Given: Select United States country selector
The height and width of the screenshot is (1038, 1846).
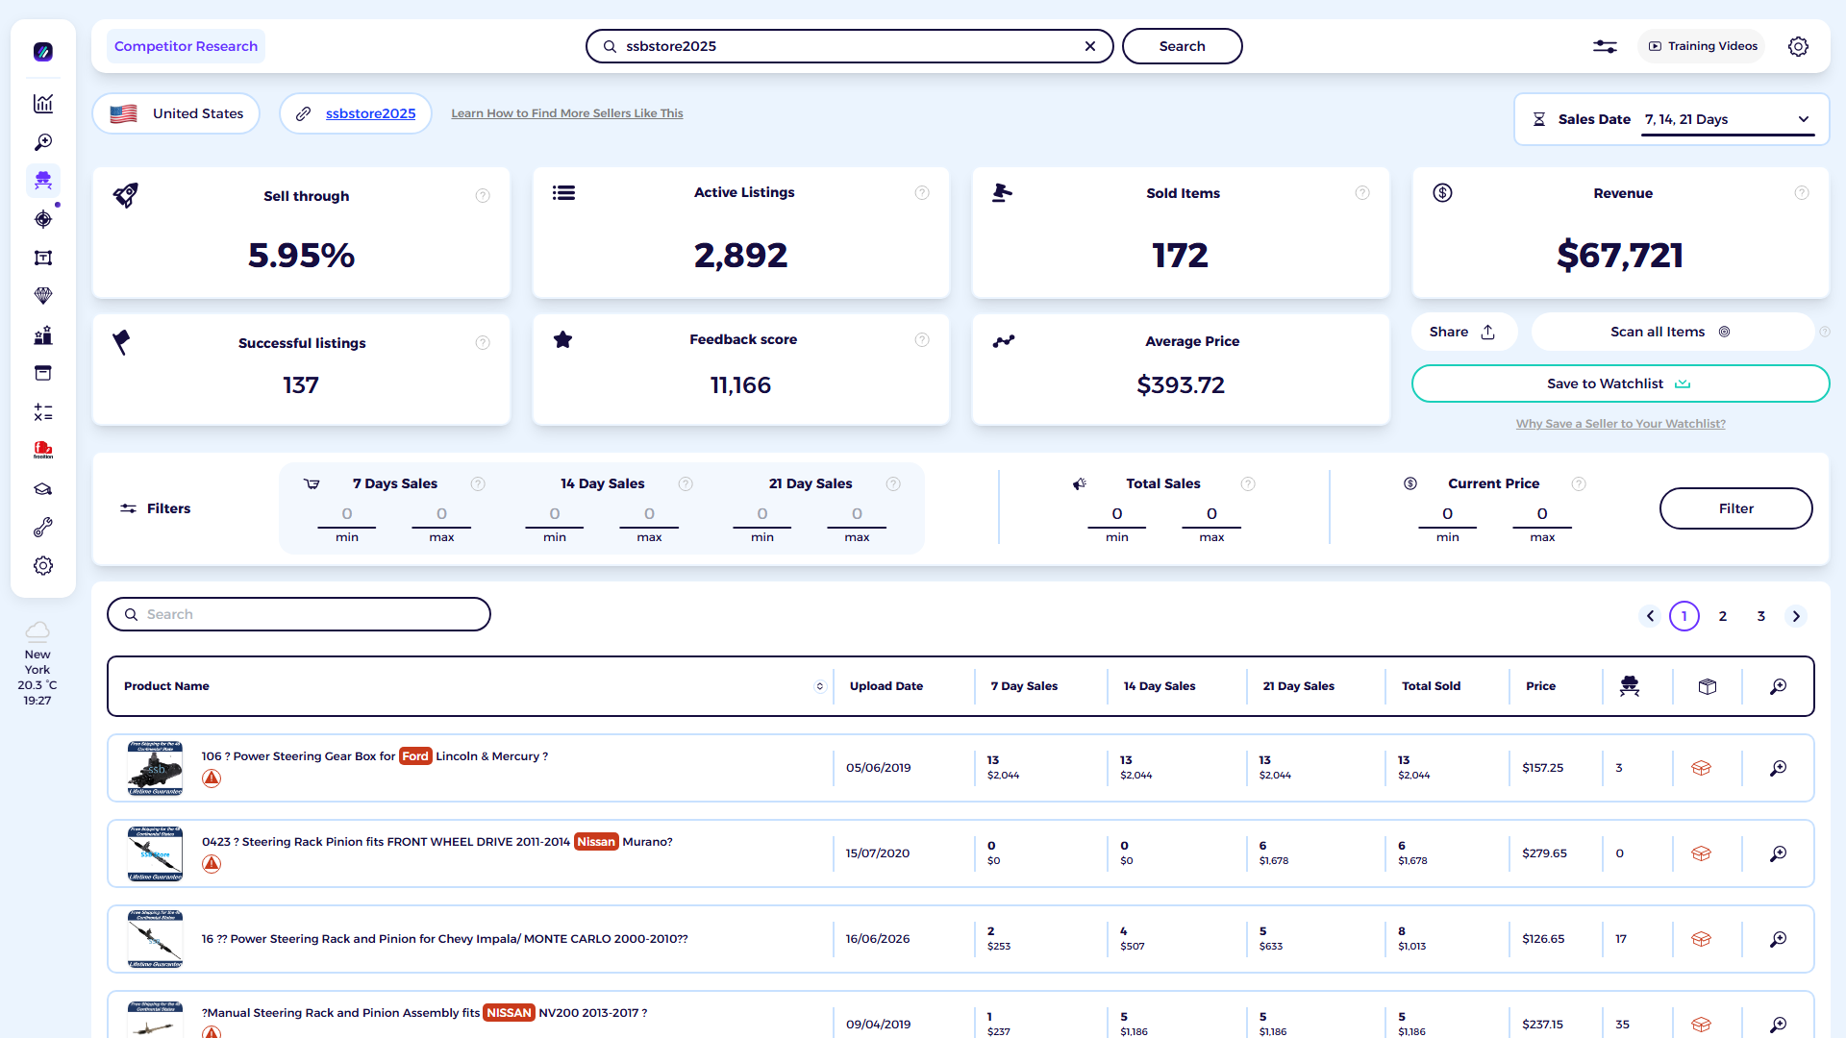Looking at the screenshot, I should coord(176,113).
